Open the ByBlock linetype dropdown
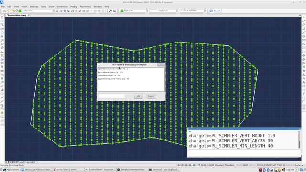Screen dimensions: 306x172 177,11
